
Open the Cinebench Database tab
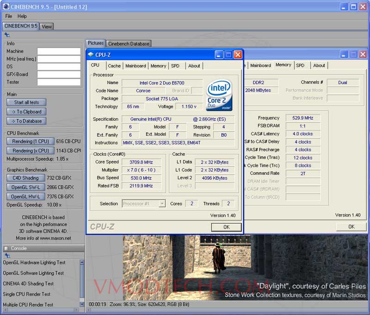[x=129, y=43]
